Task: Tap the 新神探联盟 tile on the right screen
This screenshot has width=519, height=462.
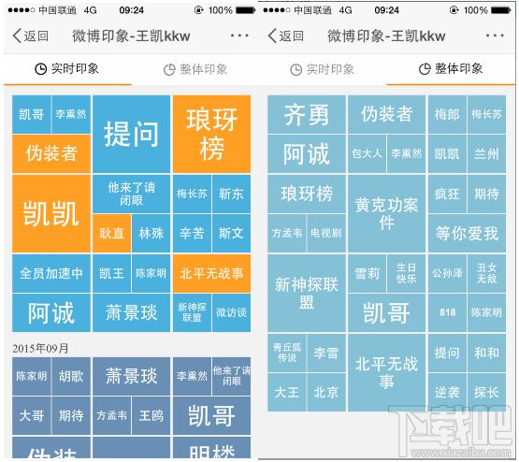Action: (307, 294)
